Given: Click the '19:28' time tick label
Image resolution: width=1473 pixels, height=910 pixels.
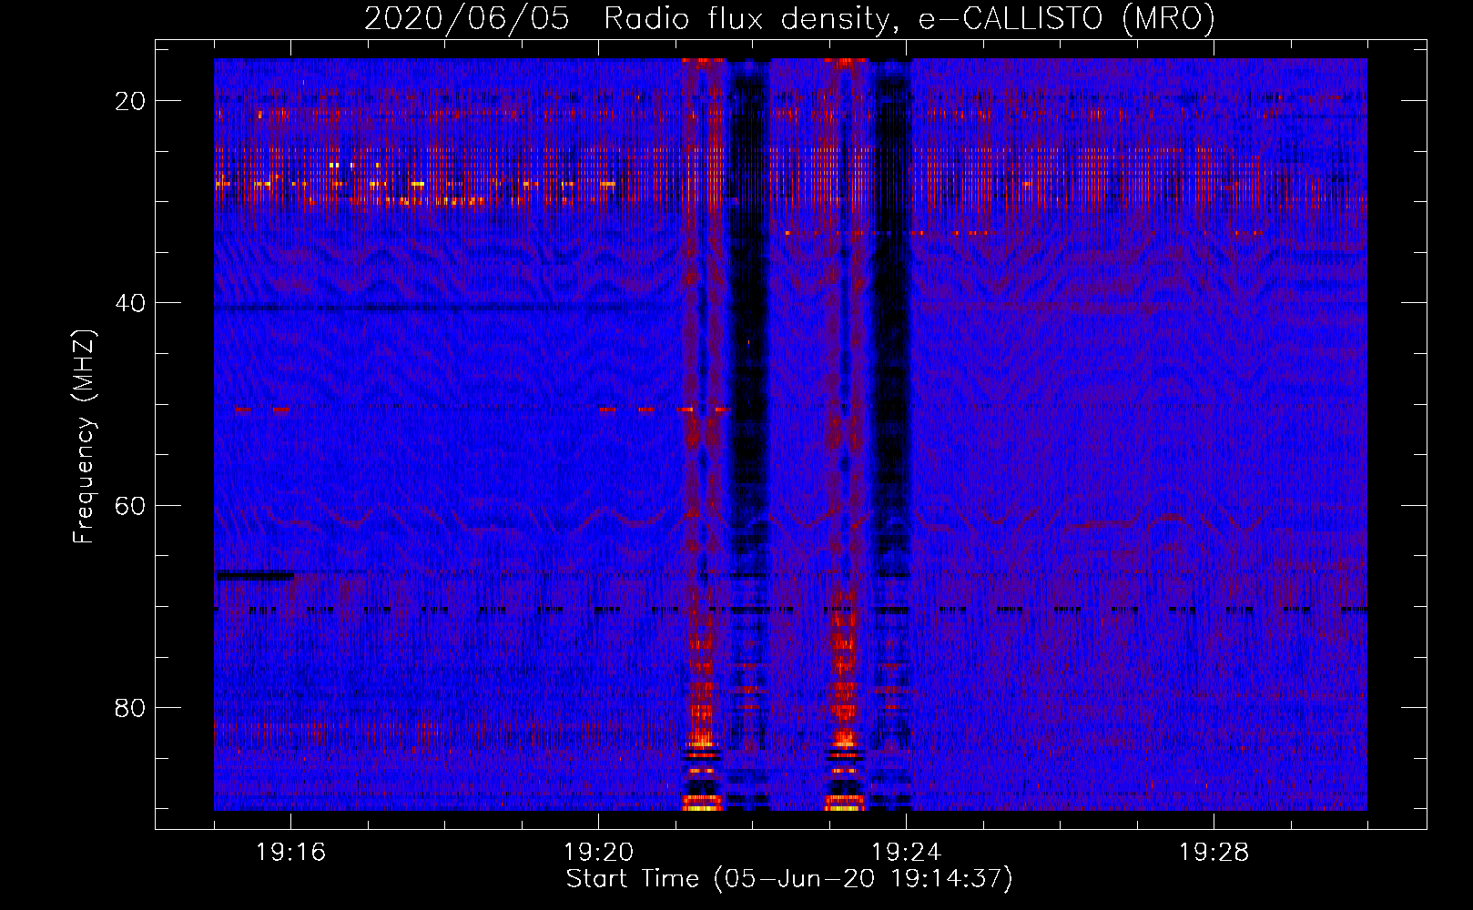Looking at the screenshot, I should (x=1214, y=853).
